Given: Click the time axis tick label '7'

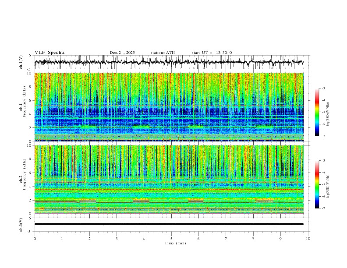Looking at the screenshot, I should tap(226, 239).
